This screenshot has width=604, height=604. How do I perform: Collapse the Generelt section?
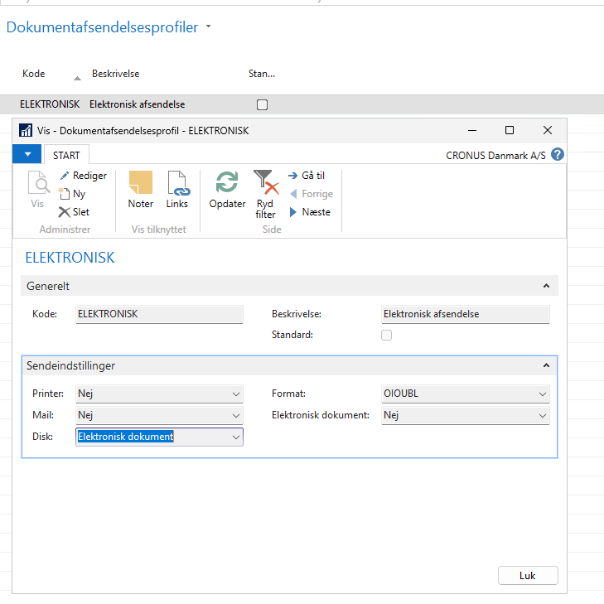[546, 286]
